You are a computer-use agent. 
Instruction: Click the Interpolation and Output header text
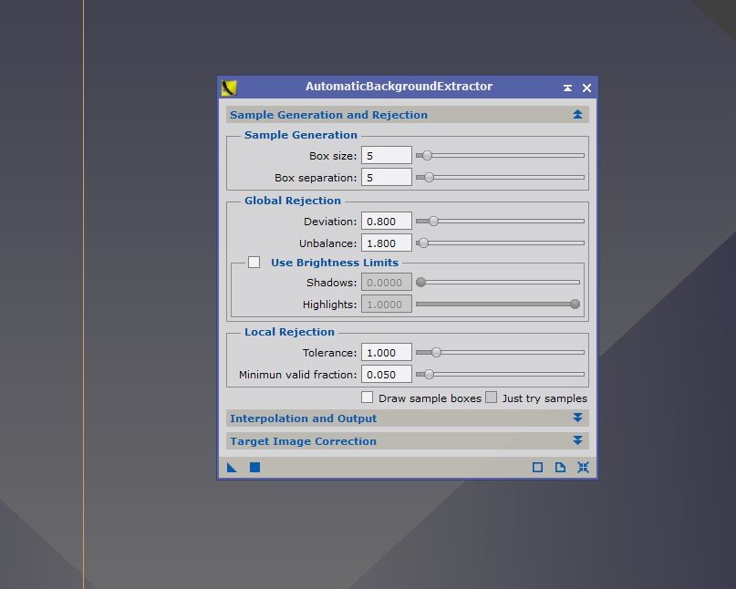tap(303, 418)
